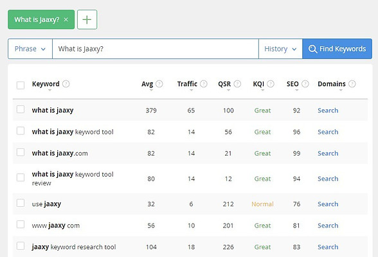Click the help icon beside Avg column

click(159, 84)
